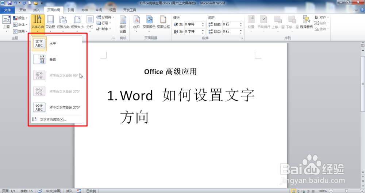This screenshot has height=193, width=365.
Task: Open the page setup dialog launcher
Action: [x=114, y=38]
